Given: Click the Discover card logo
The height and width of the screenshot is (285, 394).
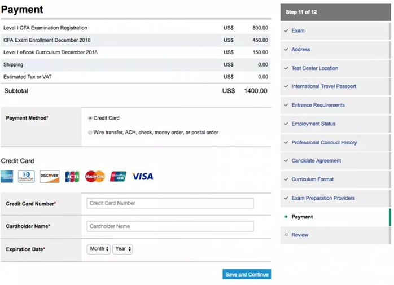Looking at the screenshot, I should (50, 177).
